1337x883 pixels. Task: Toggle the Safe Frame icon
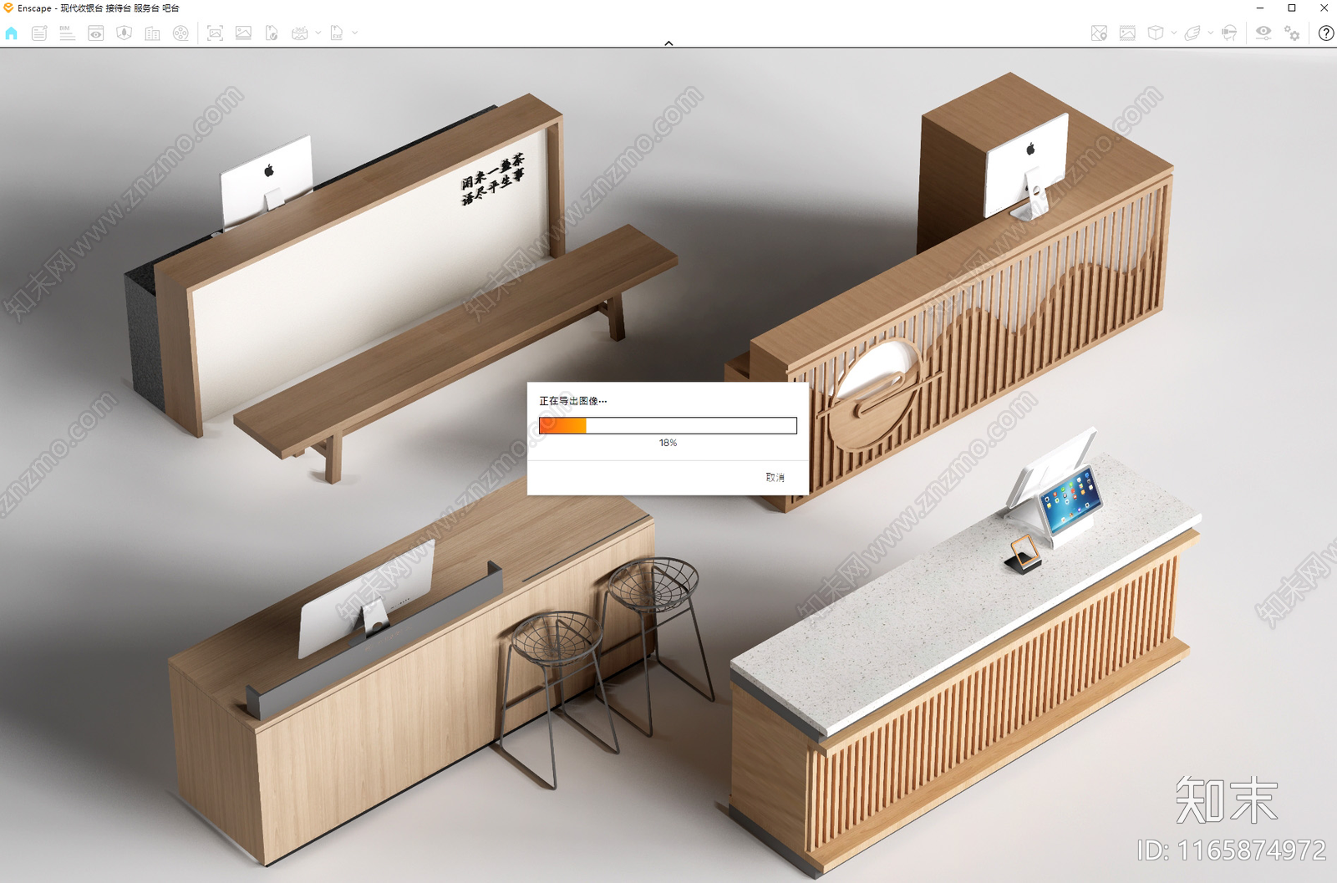(x=1127, y=33)
